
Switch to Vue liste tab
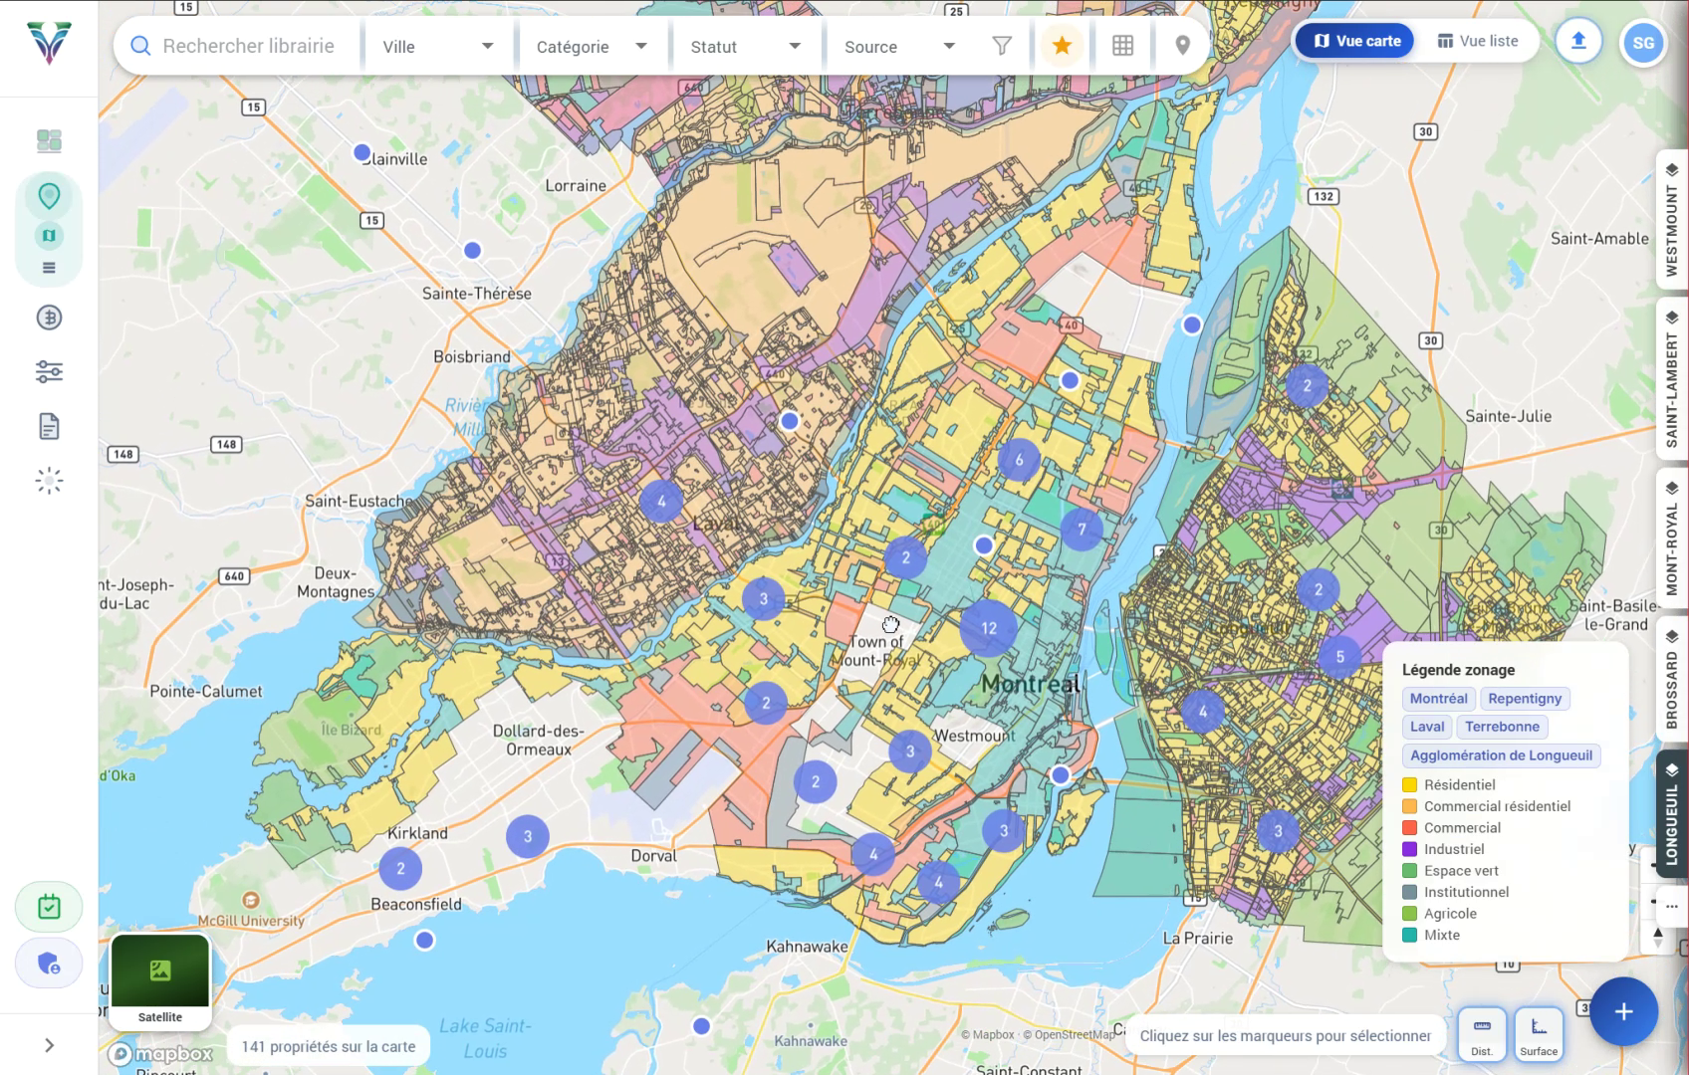(1477, 41)
